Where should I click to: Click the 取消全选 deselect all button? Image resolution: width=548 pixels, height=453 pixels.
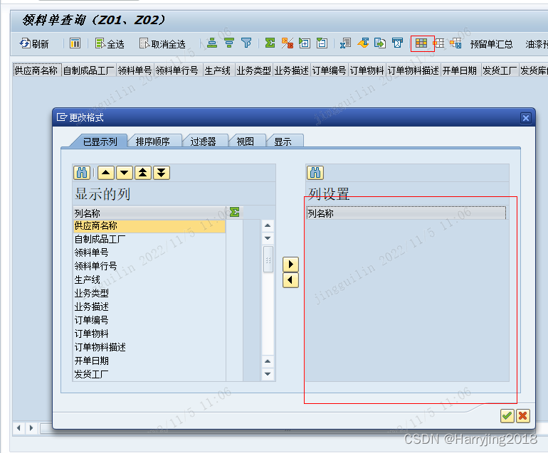tap(162, 43)
